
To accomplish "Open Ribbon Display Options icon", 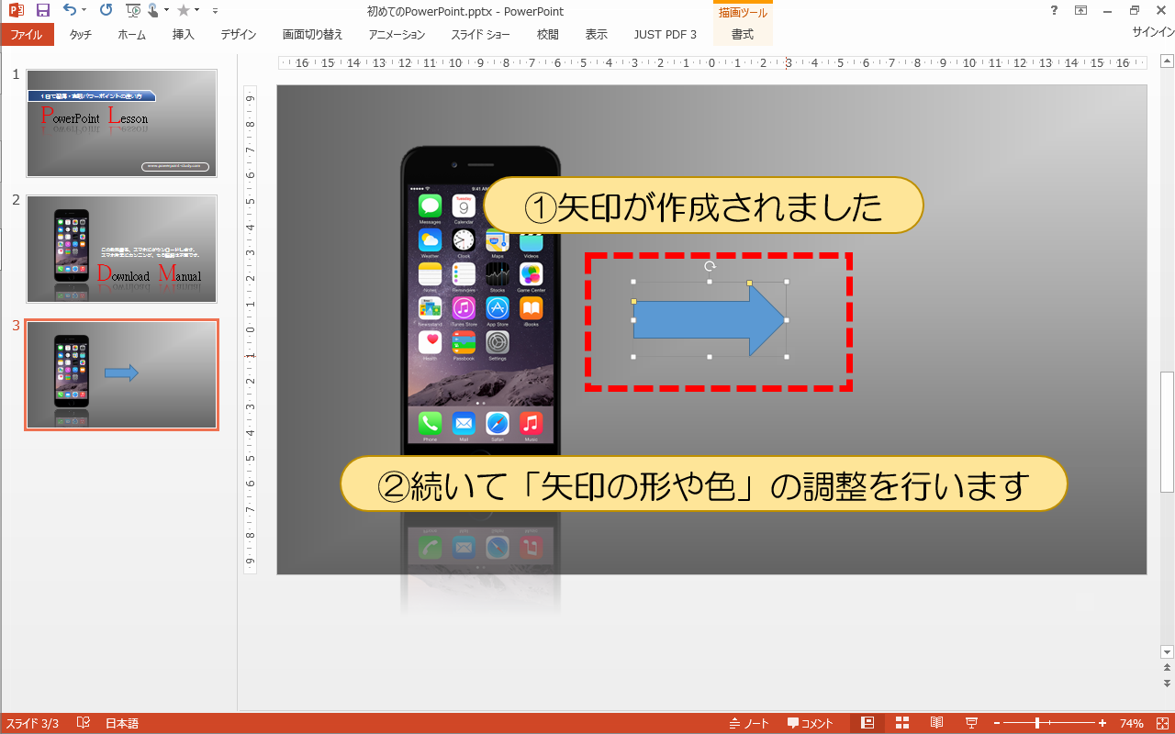I will (1081, 11).
